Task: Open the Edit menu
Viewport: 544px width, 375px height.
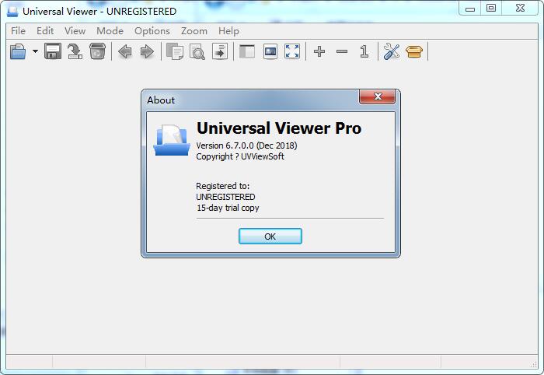Action: (45, 31)
